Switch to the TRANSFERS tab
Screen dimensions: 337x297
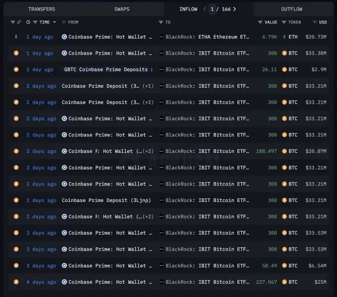tap(42, 9)
